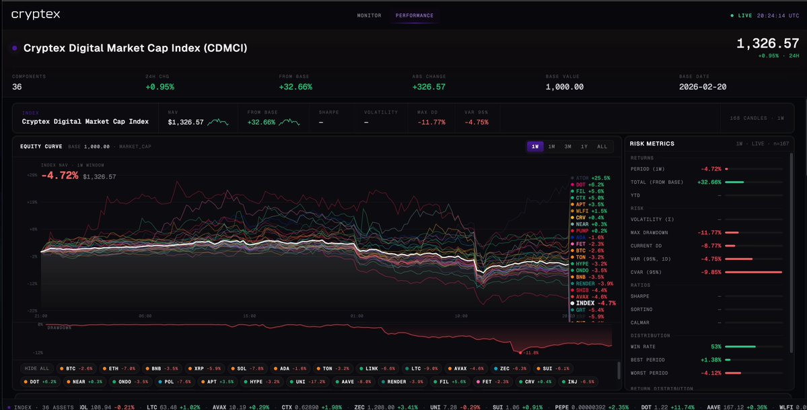Toggle the LINK -6.6% series chip

coord(378,369)
